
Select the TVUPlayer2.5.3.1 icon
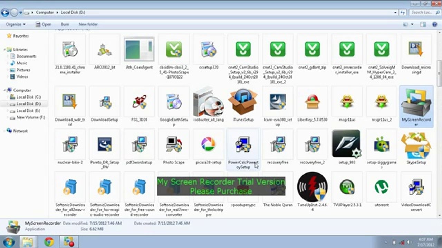coord(347,187)
